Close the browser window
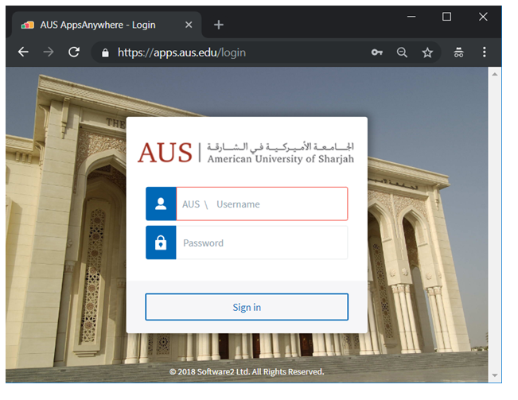 click(x=483, y=17)
